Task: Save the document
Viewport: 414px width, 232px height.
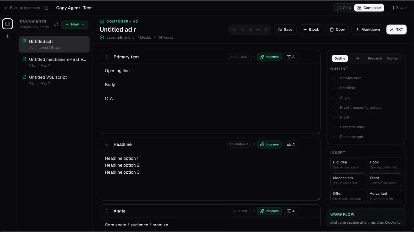Action: [x=285, y=29]
